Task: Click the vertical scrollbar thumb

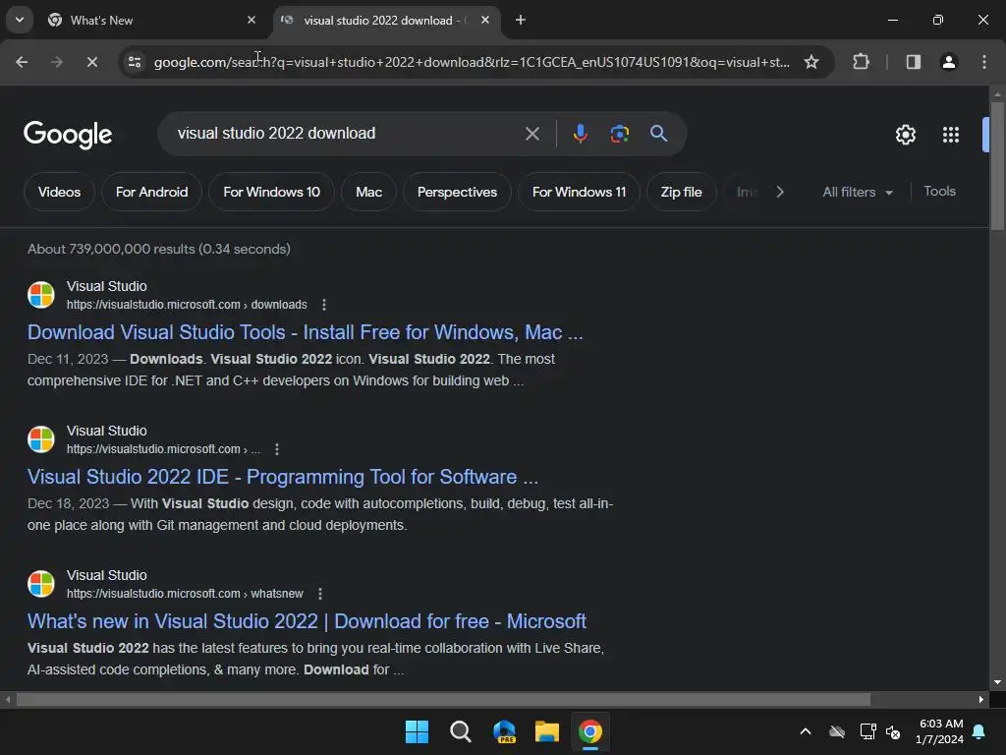Action: point(997,165)
